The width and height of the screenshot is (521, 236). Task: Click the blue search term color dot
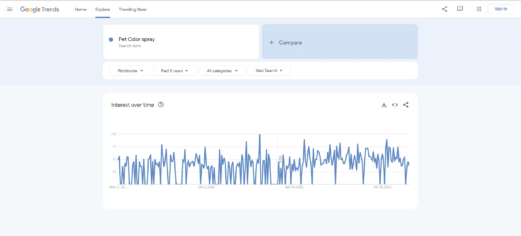tap(111, 40)
